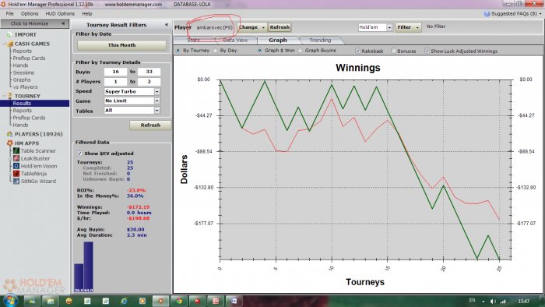Open the LeakBuster app icon
The height and width of the screenshot is (307, 545).
16,158
